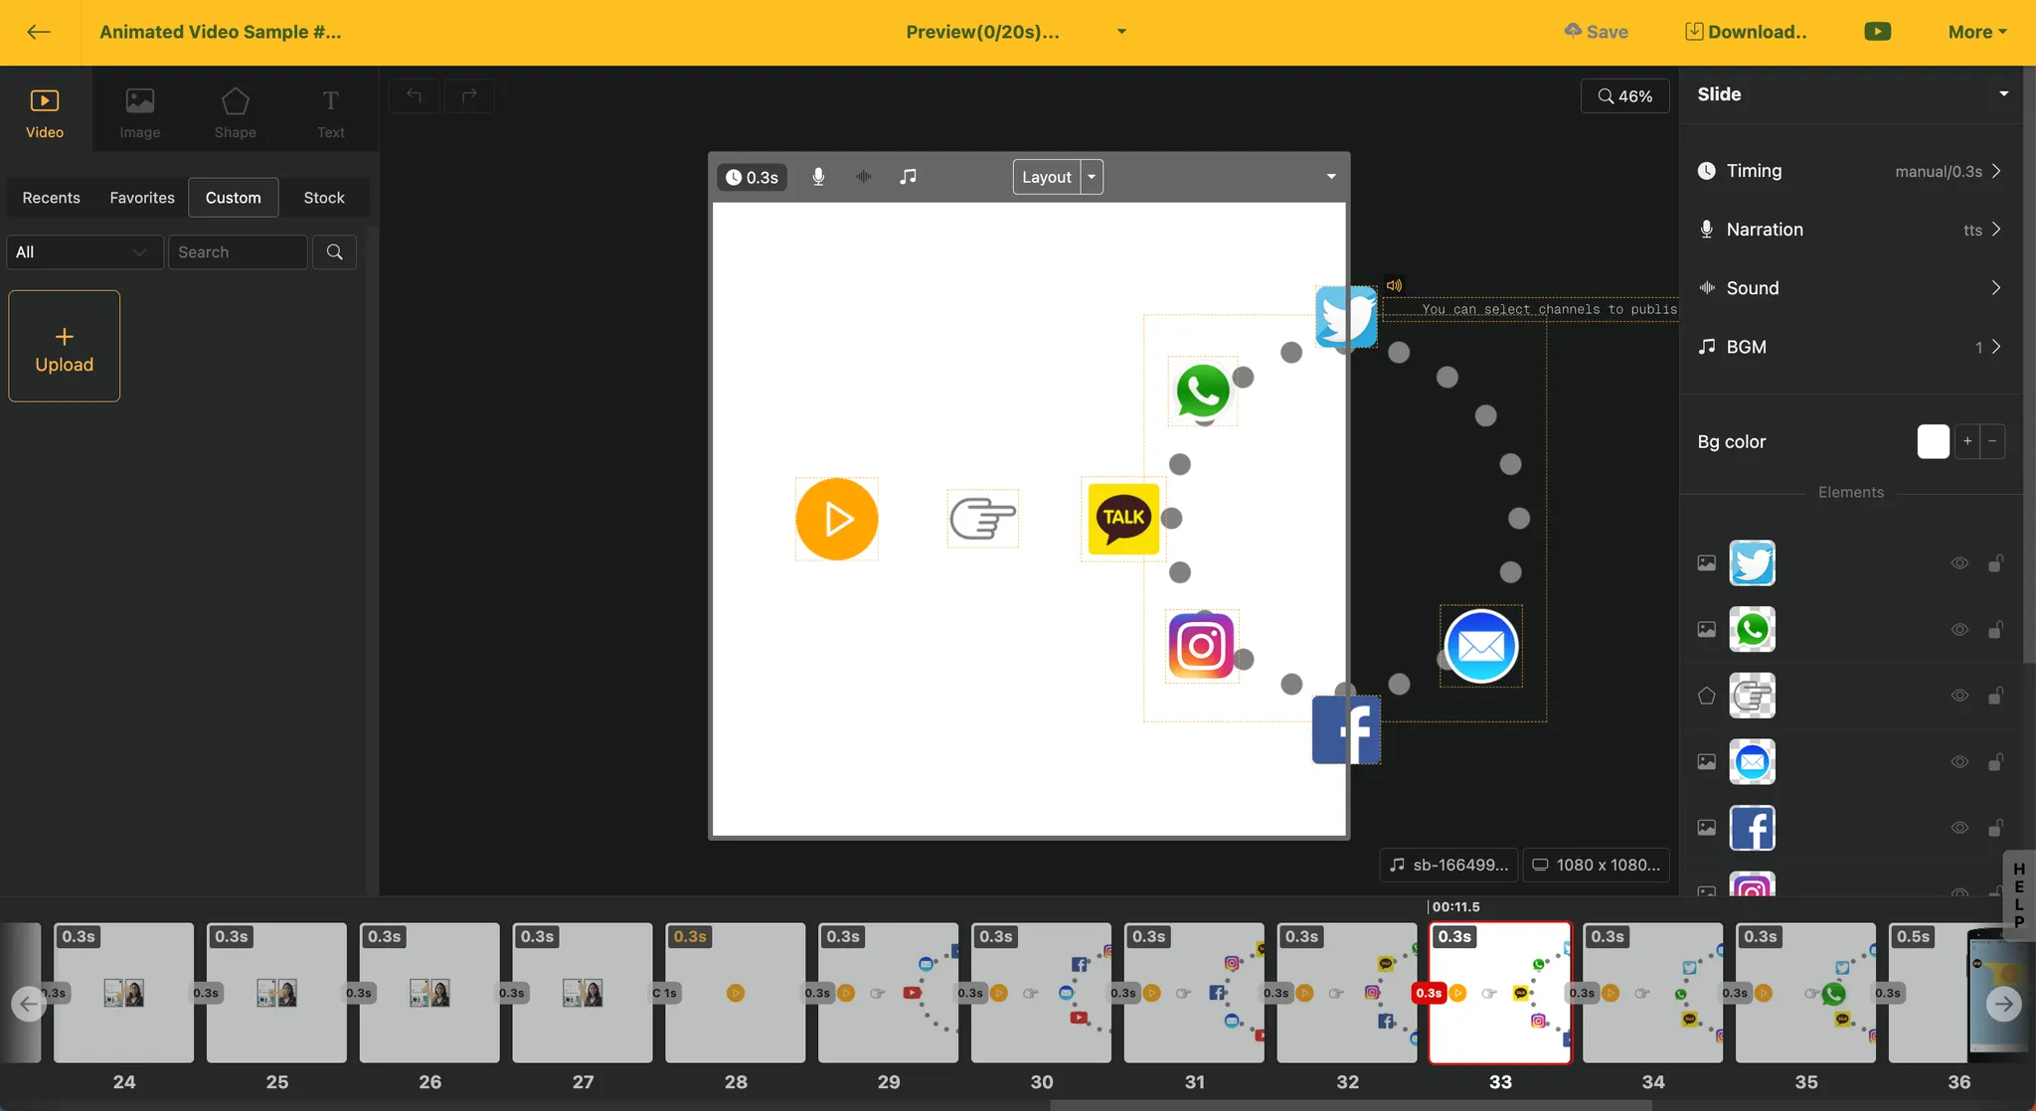Toggle lock on the mail element
This screenshot has height=1111, width=2036.
(x=1995, y=762)
